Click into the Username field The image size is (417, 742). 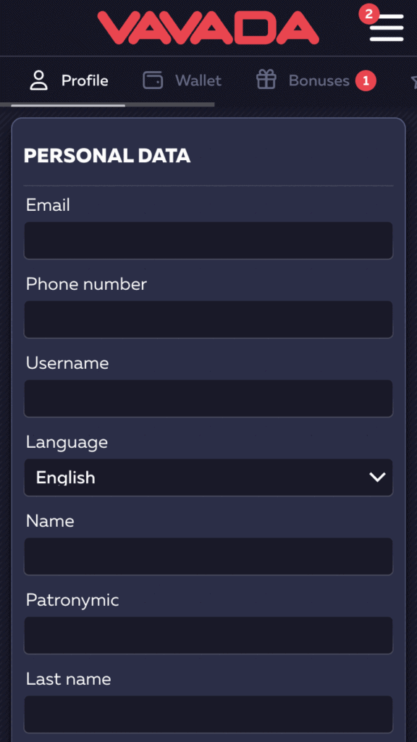pyautogui.click(x=208, y=399)
